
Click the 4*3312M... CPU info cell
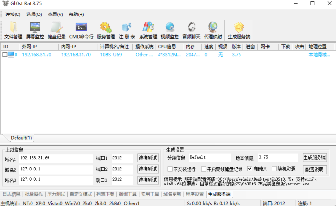coord(169,55)
